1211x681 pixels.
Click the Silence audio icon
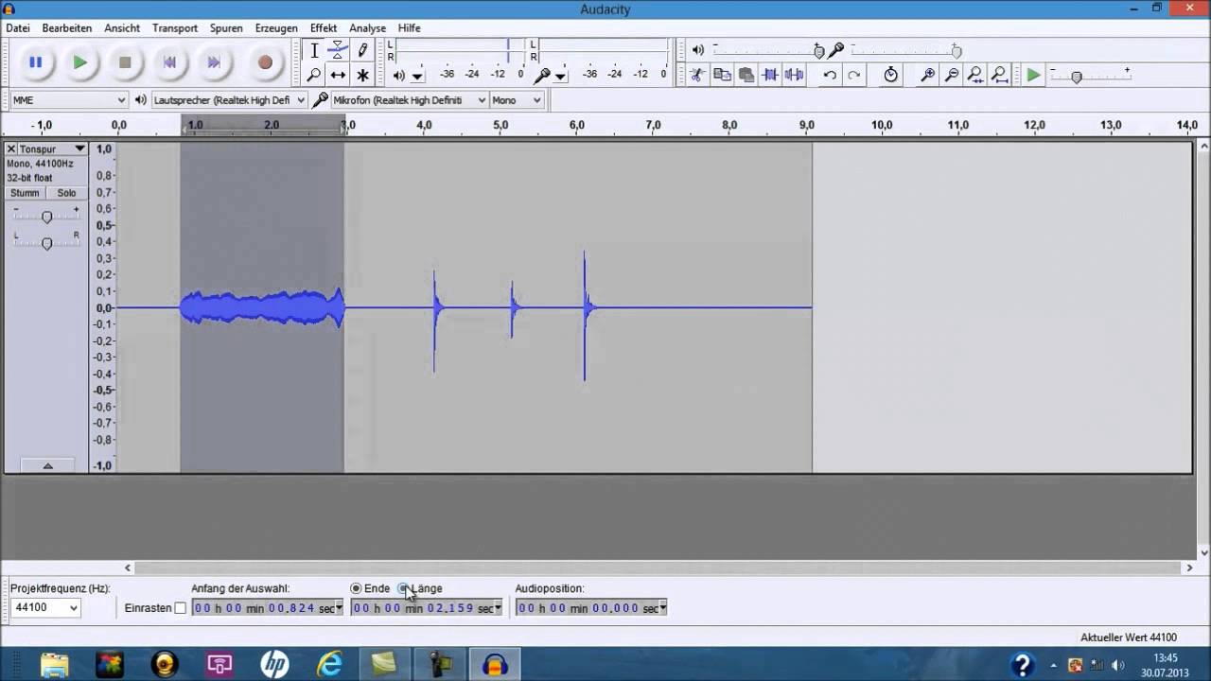click(x=794, y=75)
